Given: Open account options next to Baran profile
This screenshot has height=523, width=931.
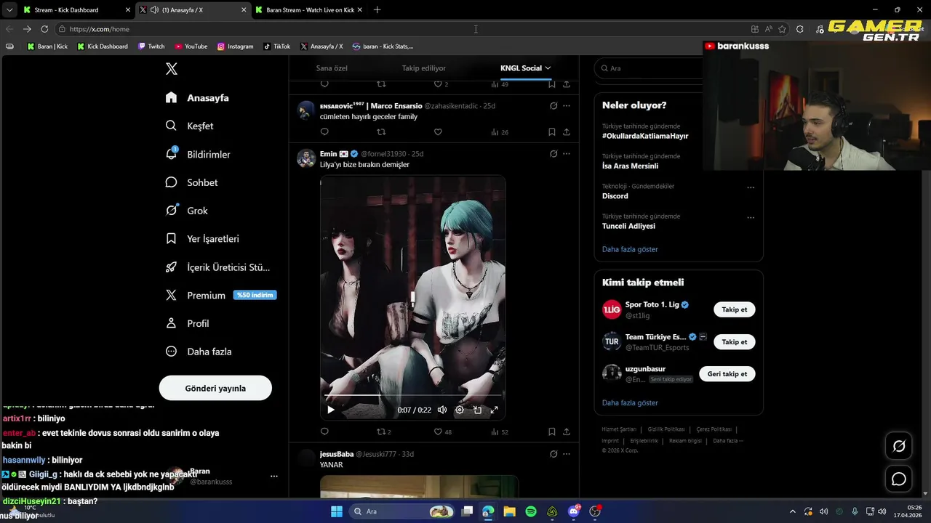Looking at the screenshot, I should (274, 477).
